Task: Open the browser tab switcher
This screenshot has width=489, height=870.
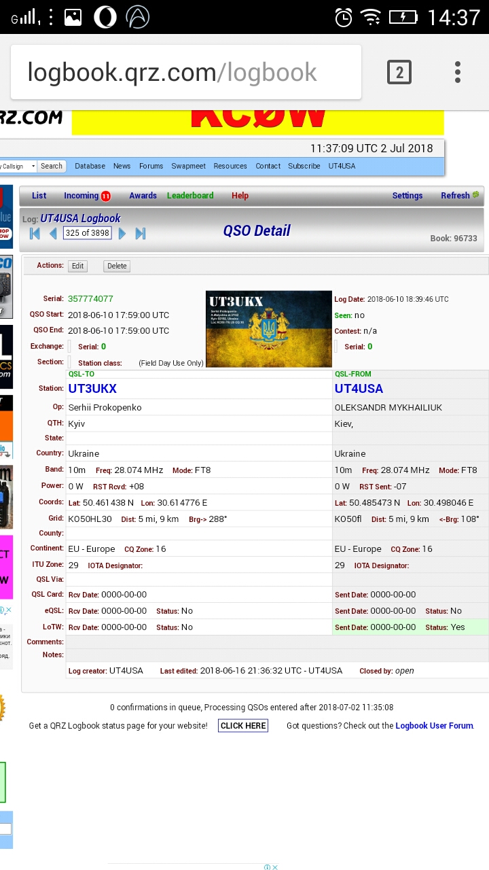Action: click(x=399, y=72)
